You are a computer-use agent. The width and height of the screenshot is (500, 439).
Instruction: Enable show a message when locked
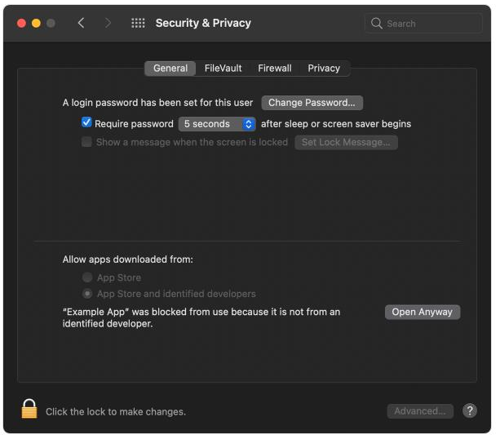[x=86, y=142]
